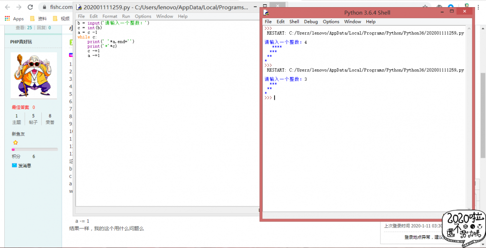Open the 资料 bookmark folder
Viewport: 486px width, 248px height.
38,19
